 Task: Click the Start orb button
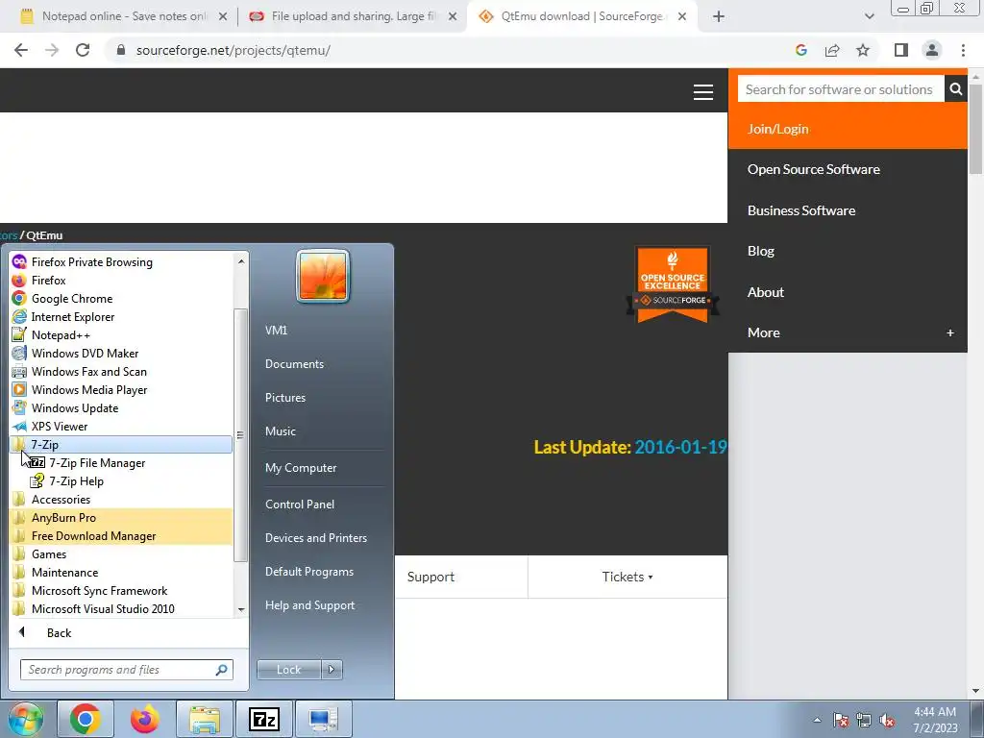click(x=26, y=719)
